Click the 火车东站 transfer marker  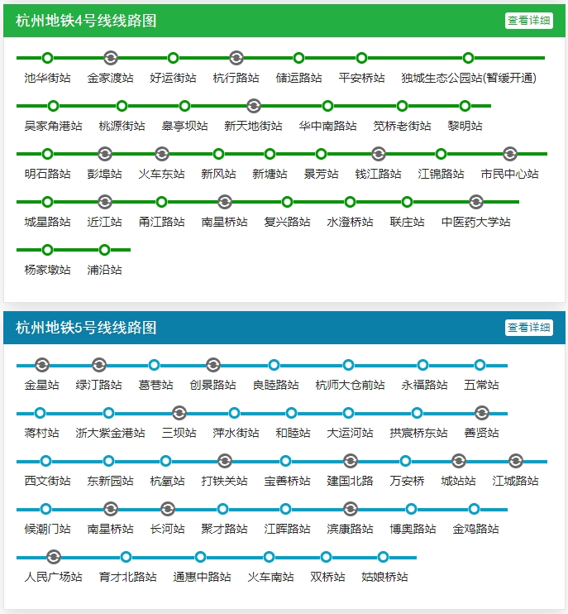(x=162, y=154)
